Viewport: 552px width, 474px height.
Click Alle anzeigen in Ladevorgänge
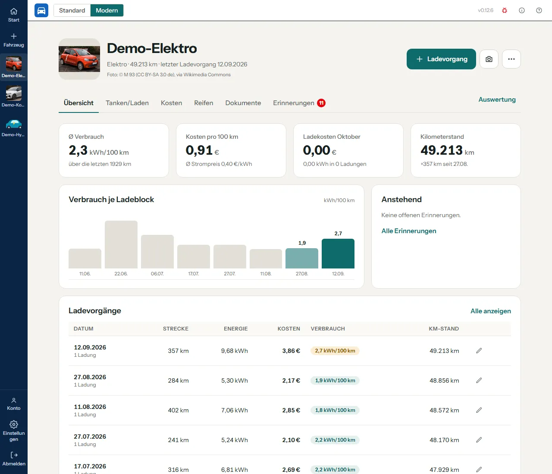491,311
